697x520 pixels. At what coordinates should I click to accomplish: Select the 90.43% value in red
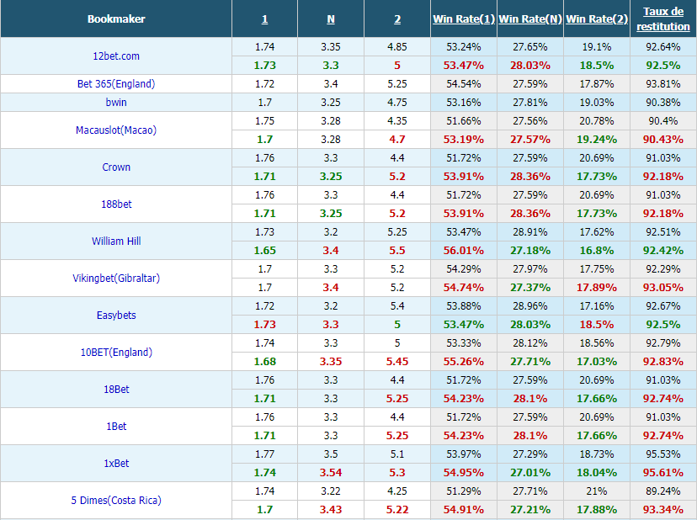click(x=663, y=139)
